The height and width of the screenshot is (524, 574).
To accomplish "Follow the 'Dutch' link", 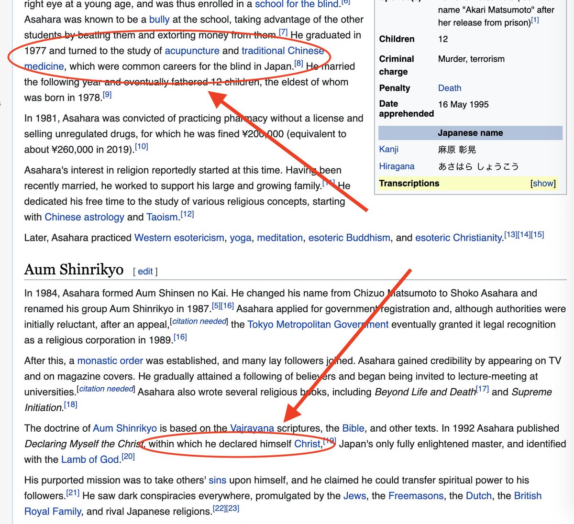I will pyautogui.click(x=479, y=496).
